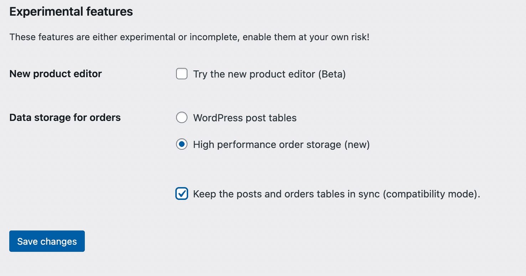
Task: Click the compatibility mode checkbox label text
Action: tap(336, 194)
